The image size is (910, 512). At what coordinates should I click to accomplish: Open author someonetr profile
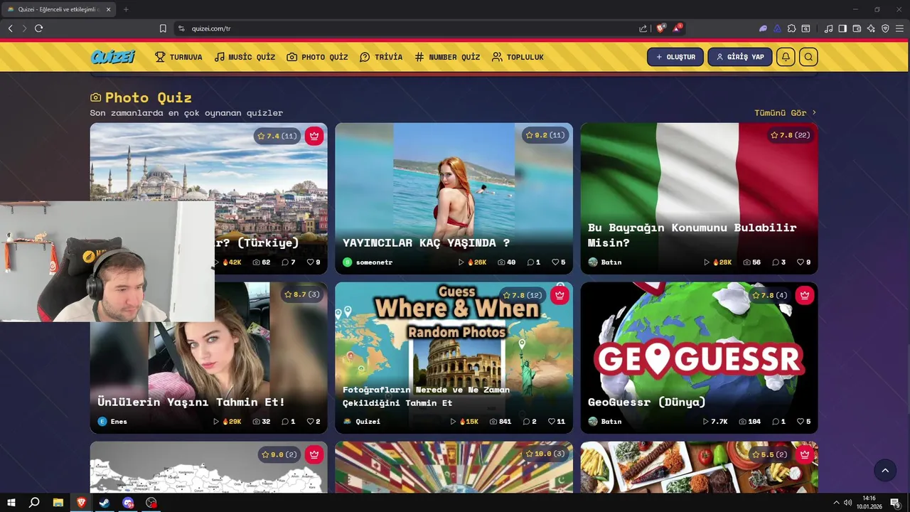tap(368, 262)
